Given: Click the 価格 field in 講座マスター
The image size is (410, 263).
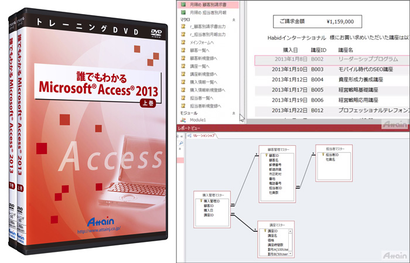Looking at the screenshot, I should [x=271, y=240].
